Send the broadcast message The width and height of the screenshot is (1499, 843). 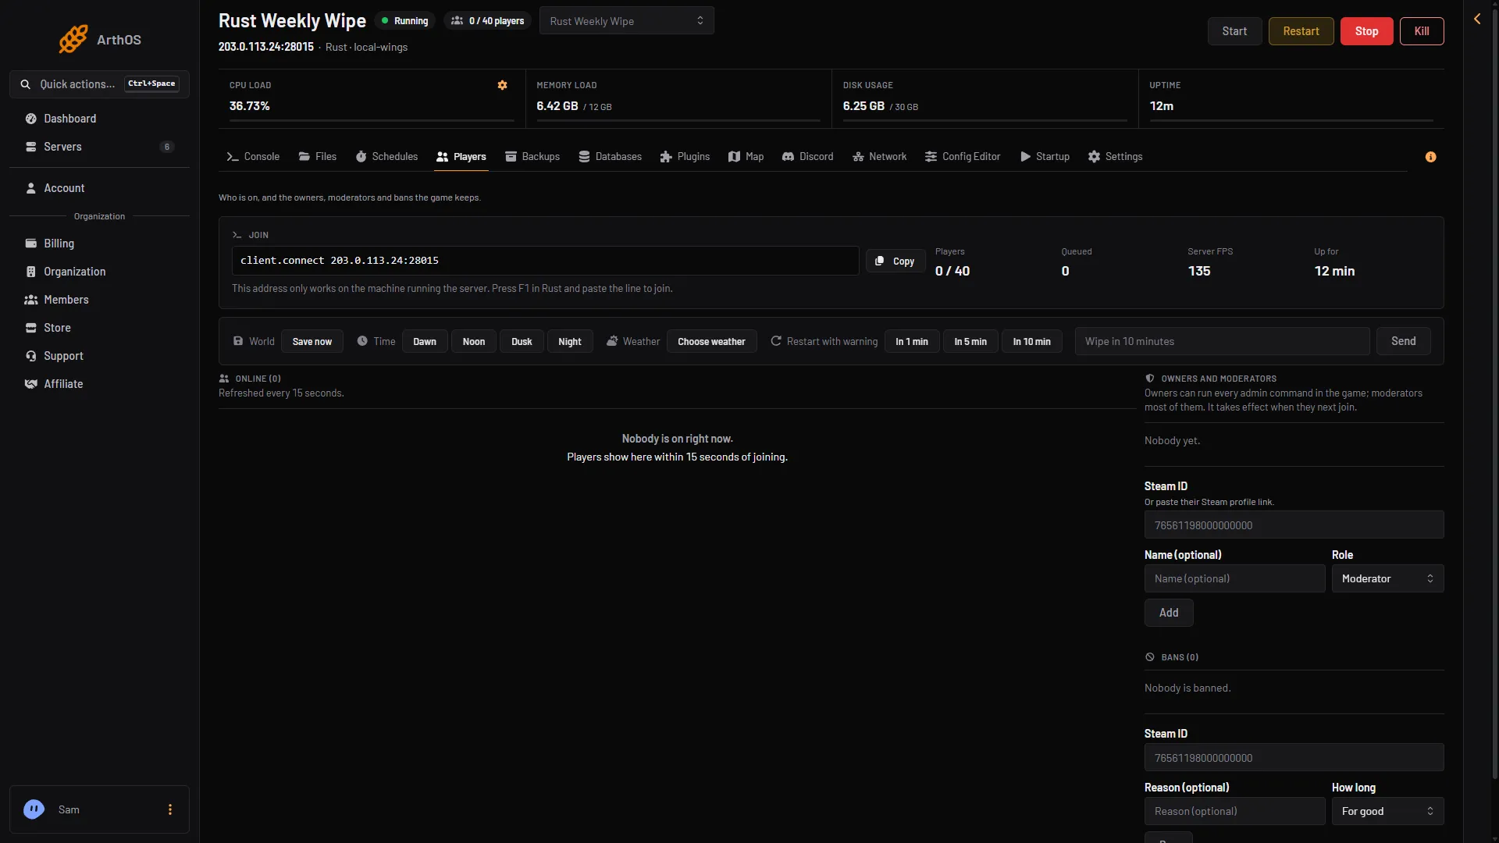click(x=1403, y=341)
